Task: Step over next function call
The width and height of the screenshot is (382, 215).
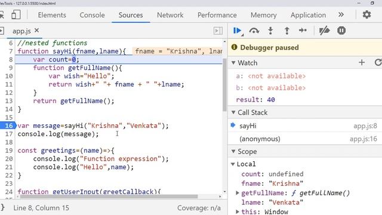Action: tap(254, 30)
